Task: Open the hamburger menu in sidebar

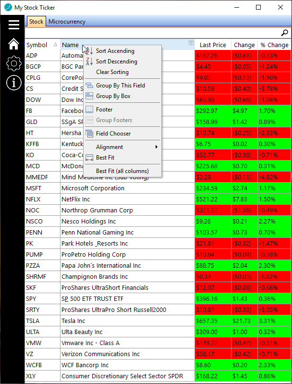Action: (x=14, y=25)
